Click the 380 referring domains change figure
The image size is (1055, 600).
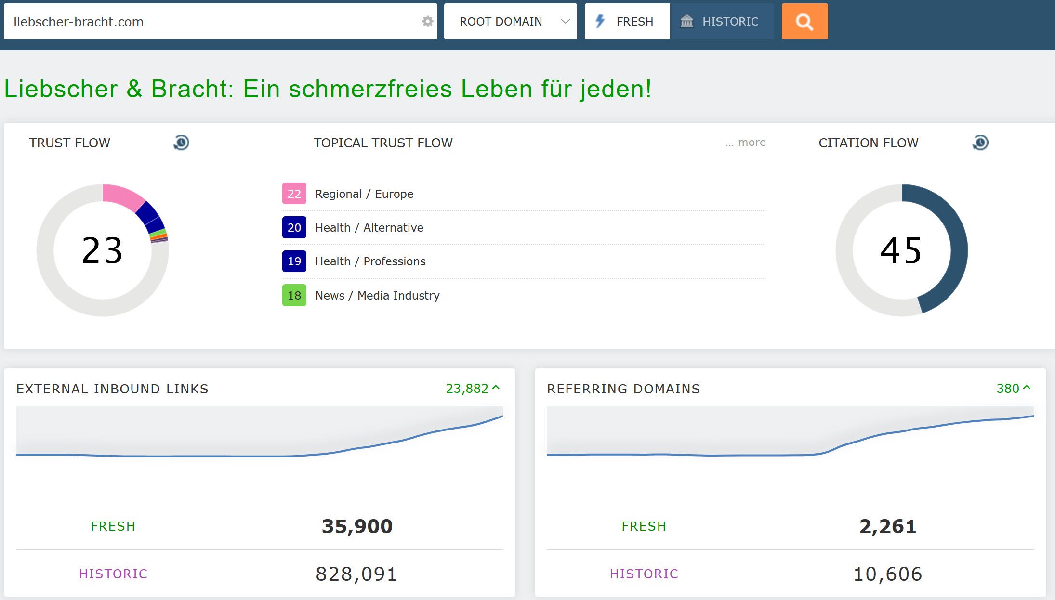tap(1008, 388)
